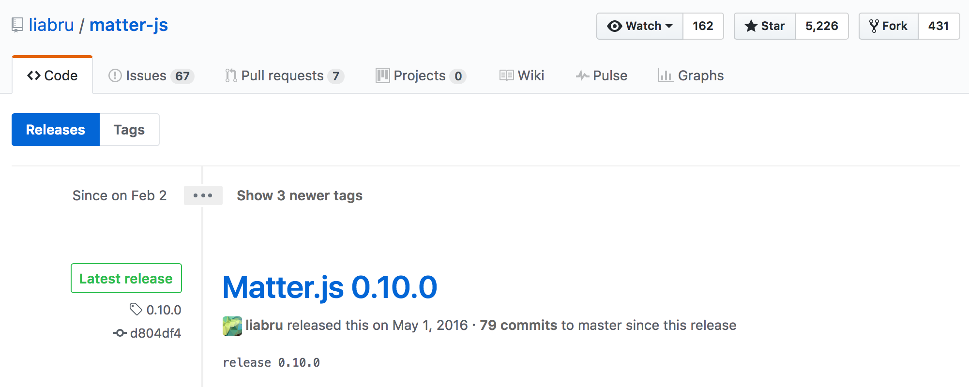Click the "Since on Feb 2" text

tap(120, 195)
